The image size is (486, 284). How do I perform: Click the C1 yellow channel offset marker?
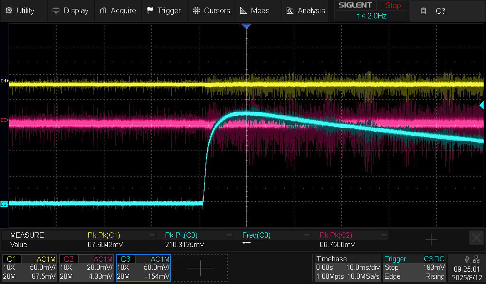[4, 81]
